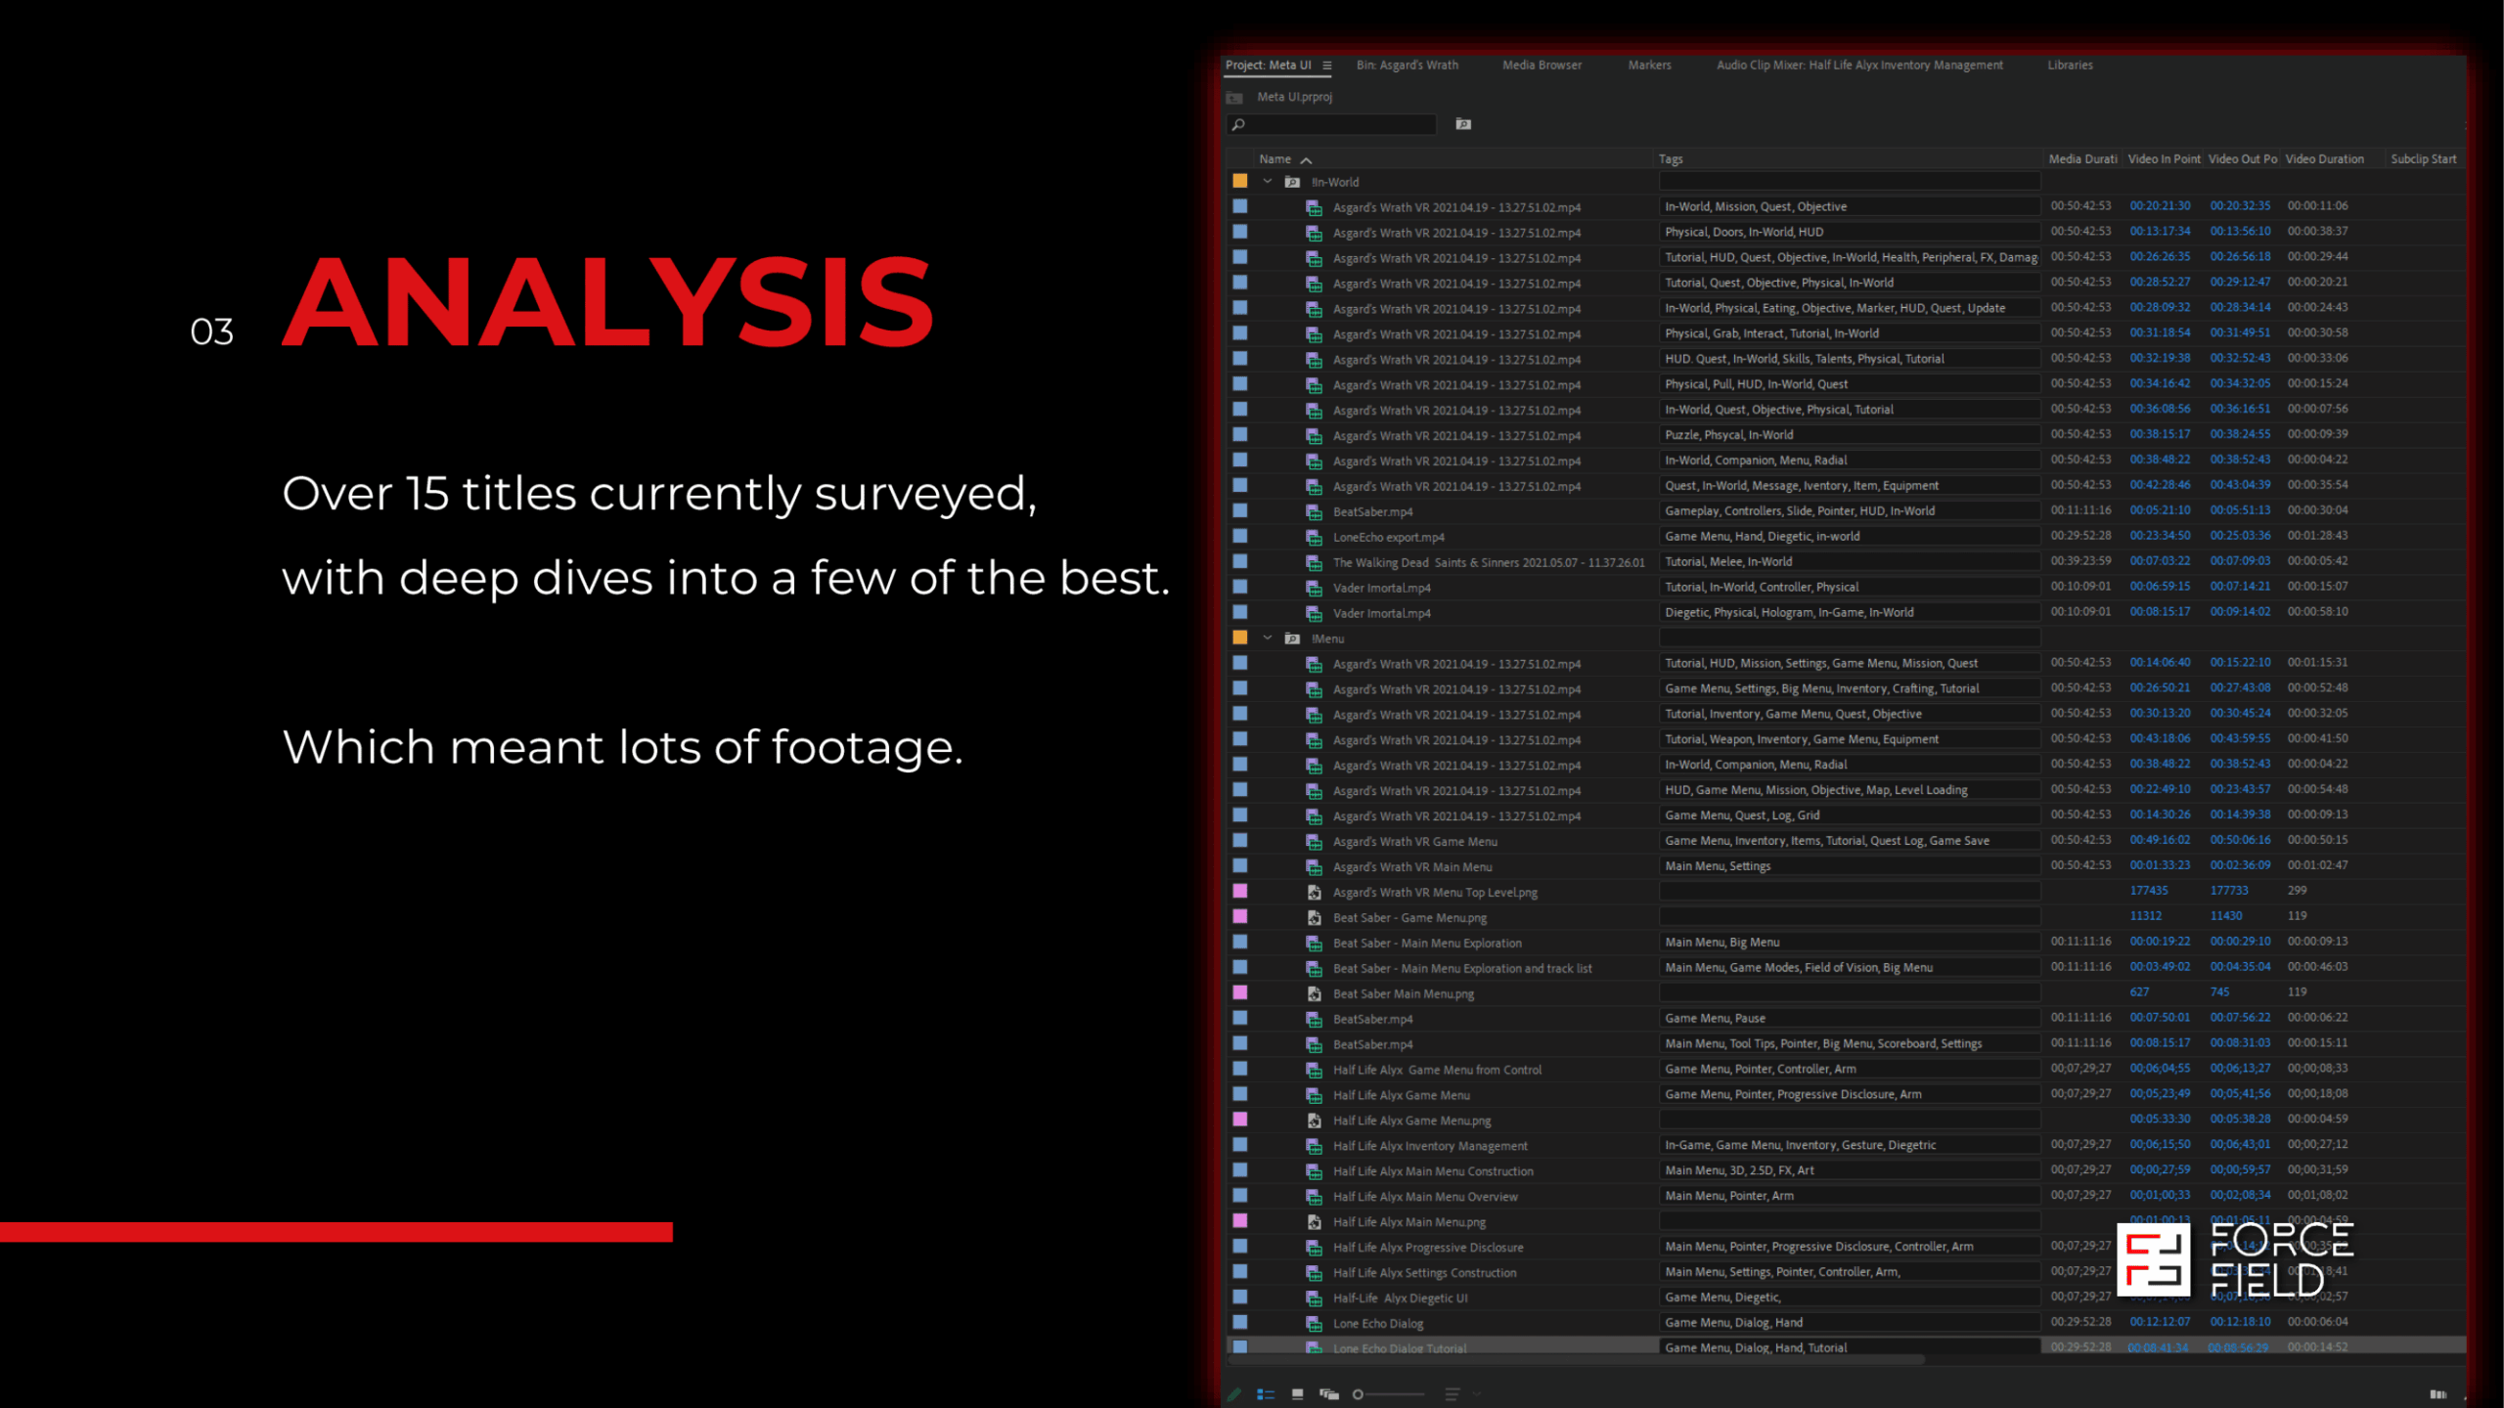
Task: Click the clip icon for Half Life Alyx Progressive Disclosure
Action: [x=1314, y=1248]
